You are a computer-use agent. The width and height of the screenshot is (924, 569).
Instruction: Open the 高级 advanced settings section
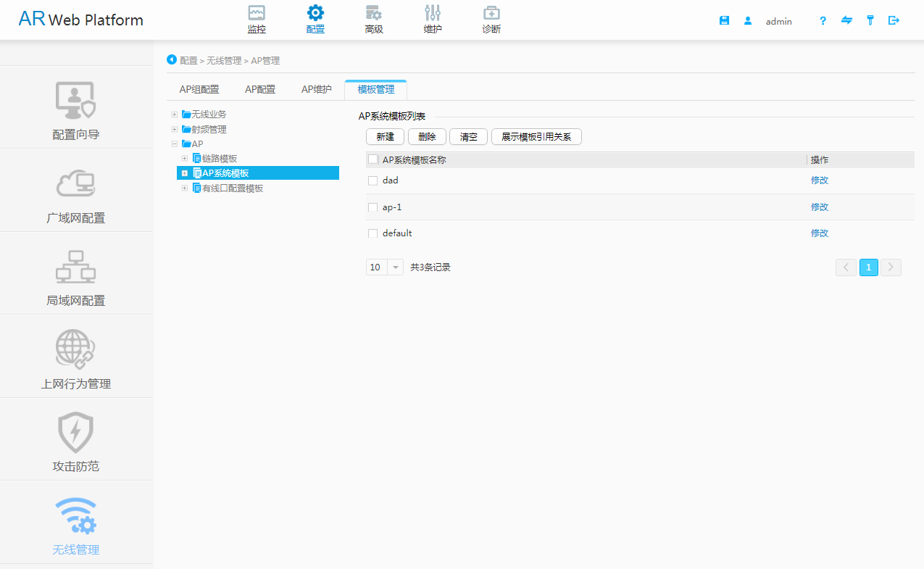(374, 18)
